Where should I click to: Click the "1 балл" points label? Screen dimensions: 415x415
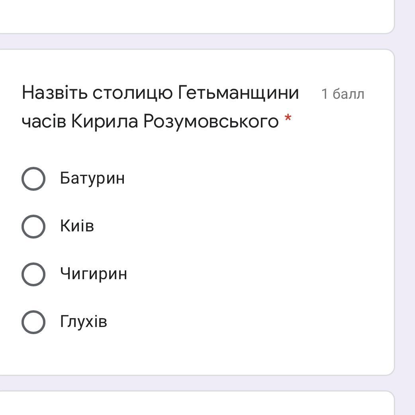click(343, 94)
